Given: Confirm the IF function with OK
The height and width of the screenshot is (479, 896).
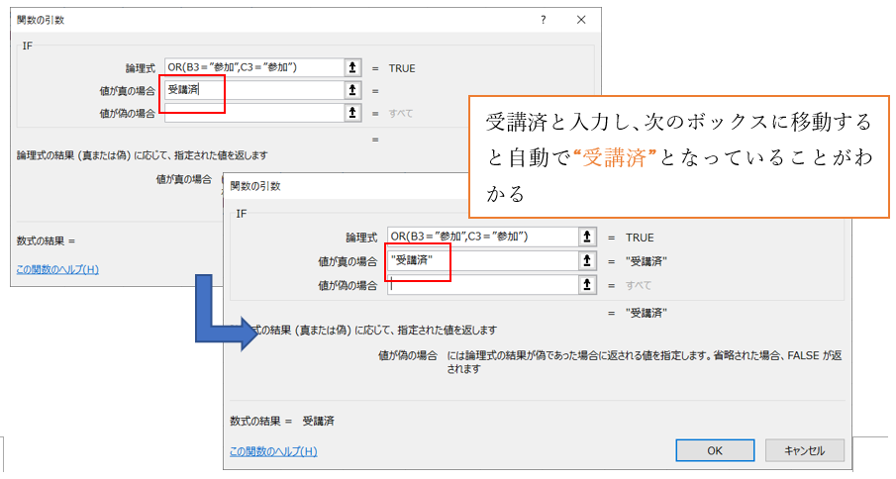Looking at the screenshot, I should (715, 450).
